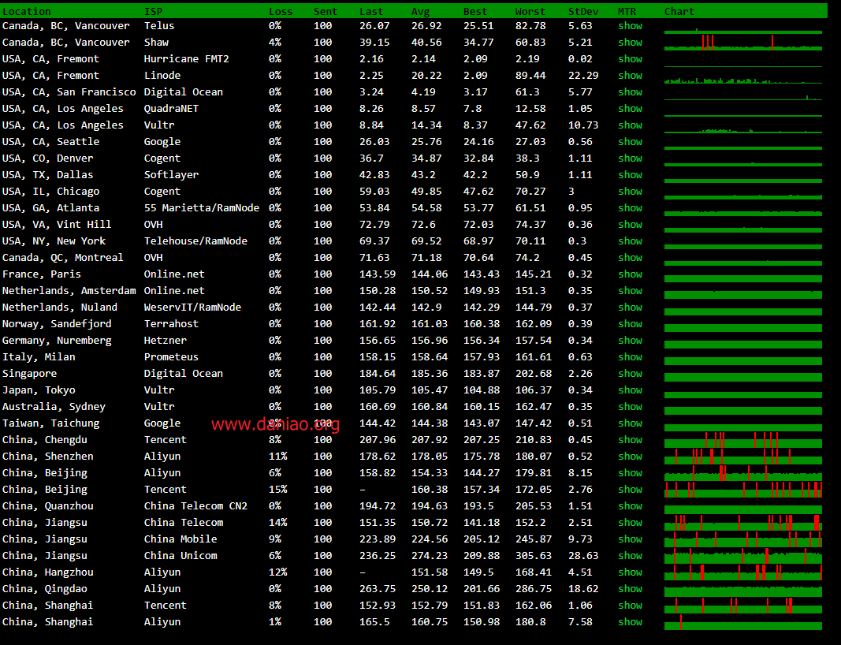The height and width of the screenshot is (645, 841).
Task: Select 'Hurricane FMT2' ISP cell
Action: (187, 59)
